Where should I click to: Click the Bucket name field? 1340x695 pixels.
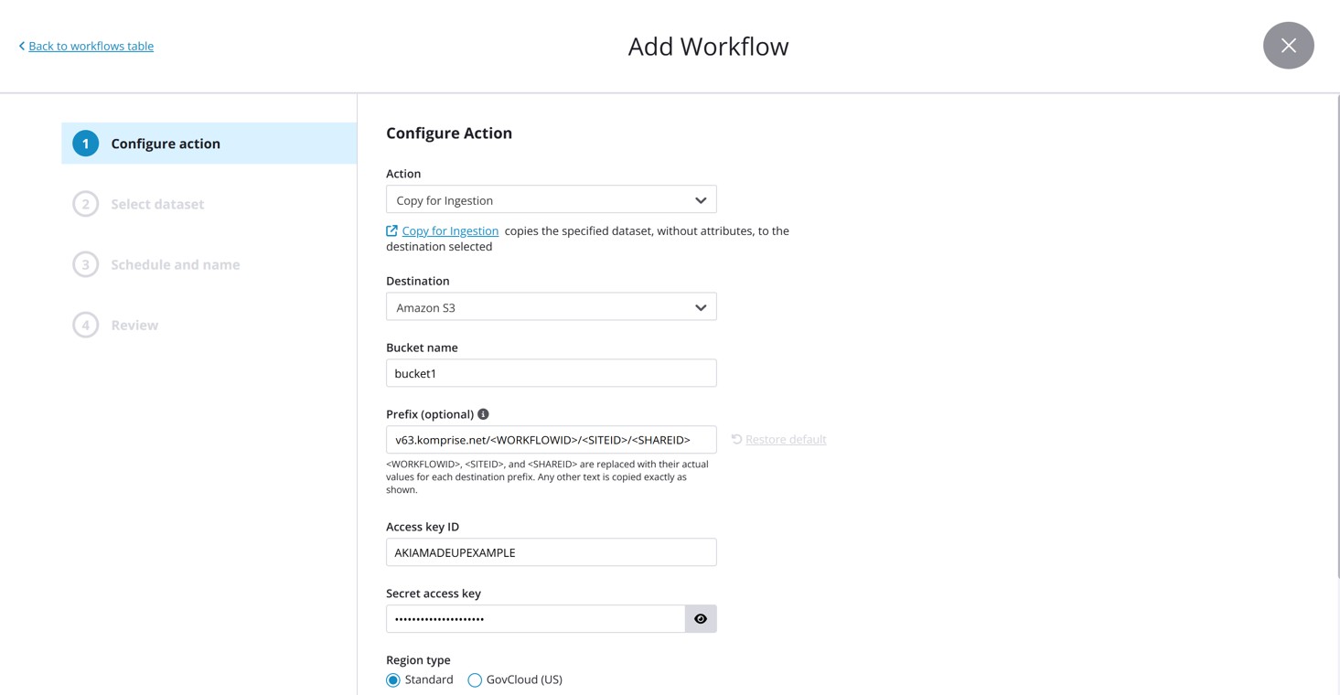coord(551,373)
